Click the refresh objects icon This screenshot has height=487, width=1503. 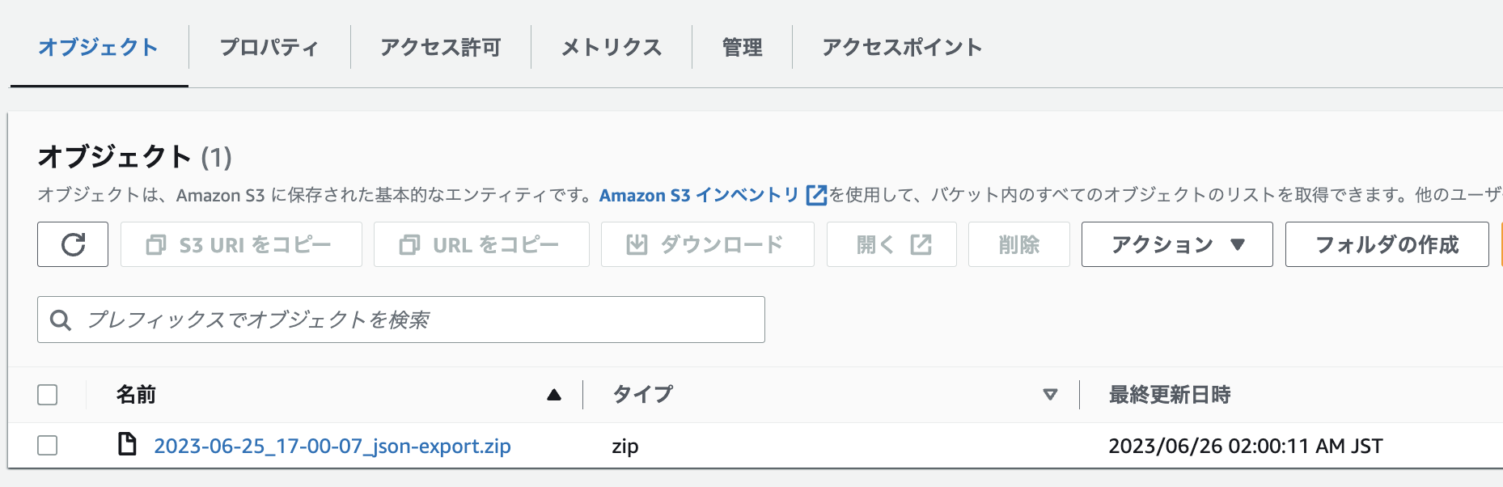(x=72, y=243)
